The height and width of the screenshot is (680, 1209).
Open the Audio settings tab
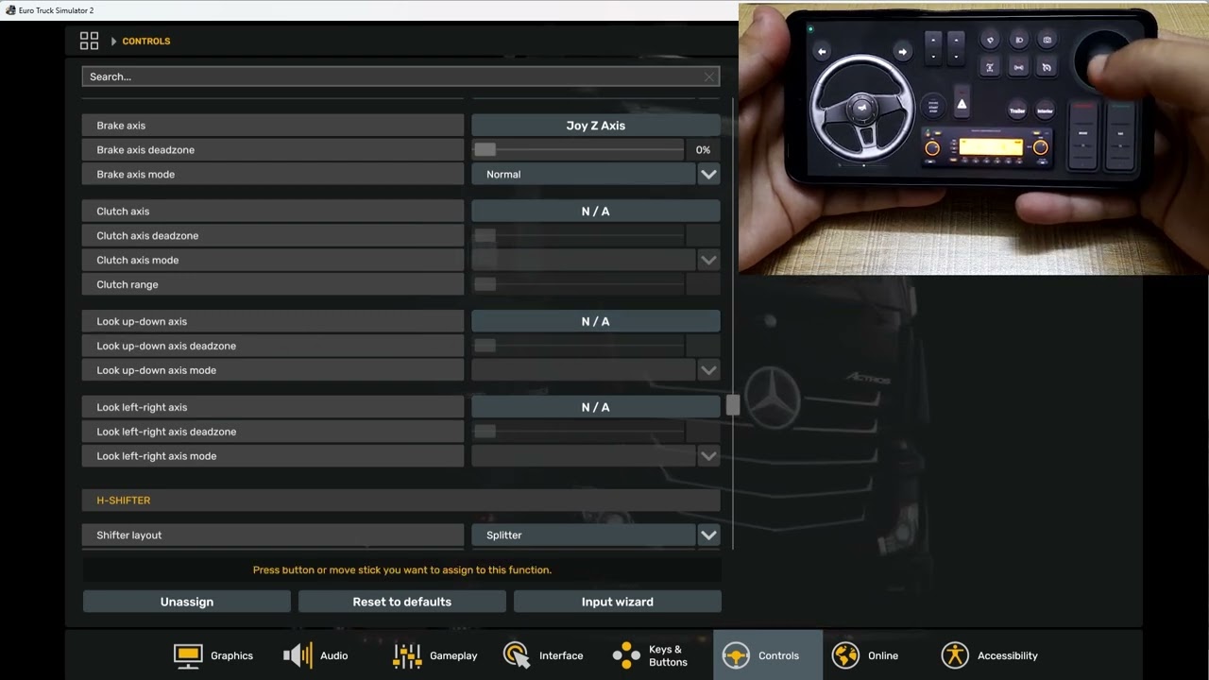315,655
